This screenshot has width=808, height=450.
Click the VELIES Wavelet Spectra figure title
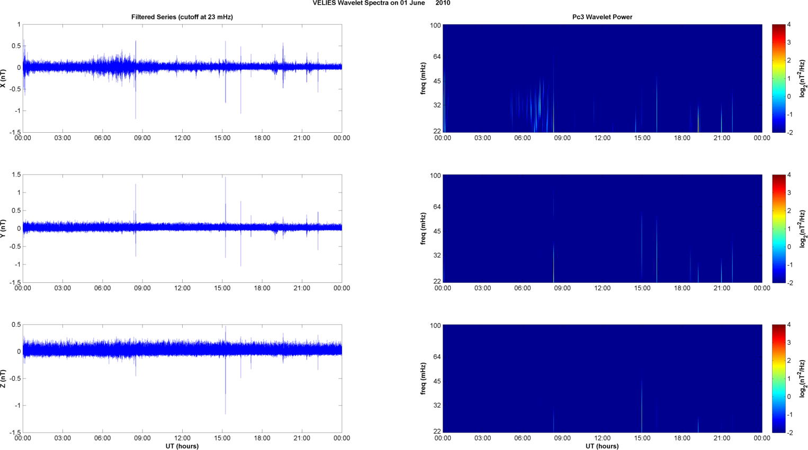[381, 3]
